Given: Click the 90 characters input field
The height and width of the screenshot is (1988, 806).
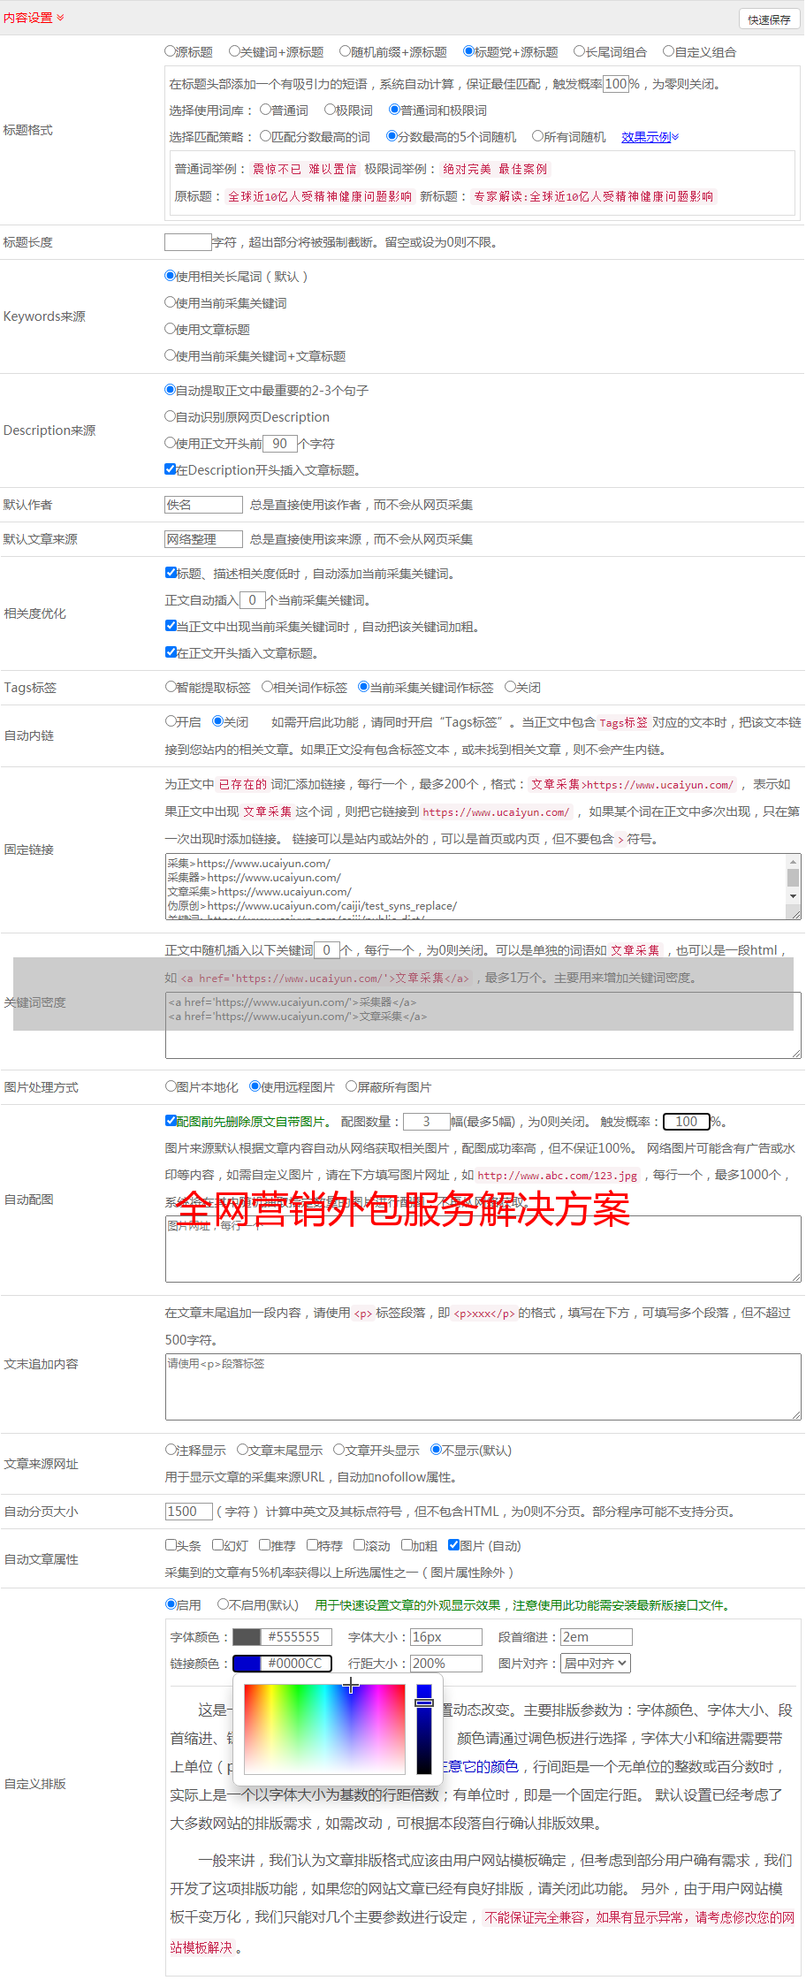Looking at the screenshot, I should (279, 444).
